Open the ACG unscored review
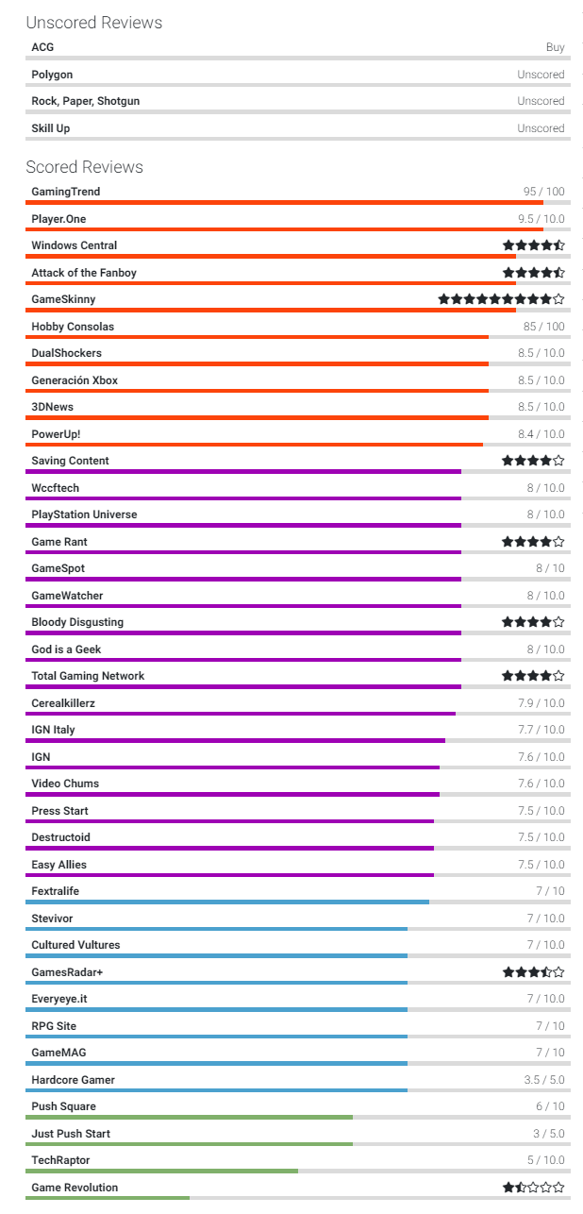The width and height of the screenshot is (583, 1214). pos(42,47)
